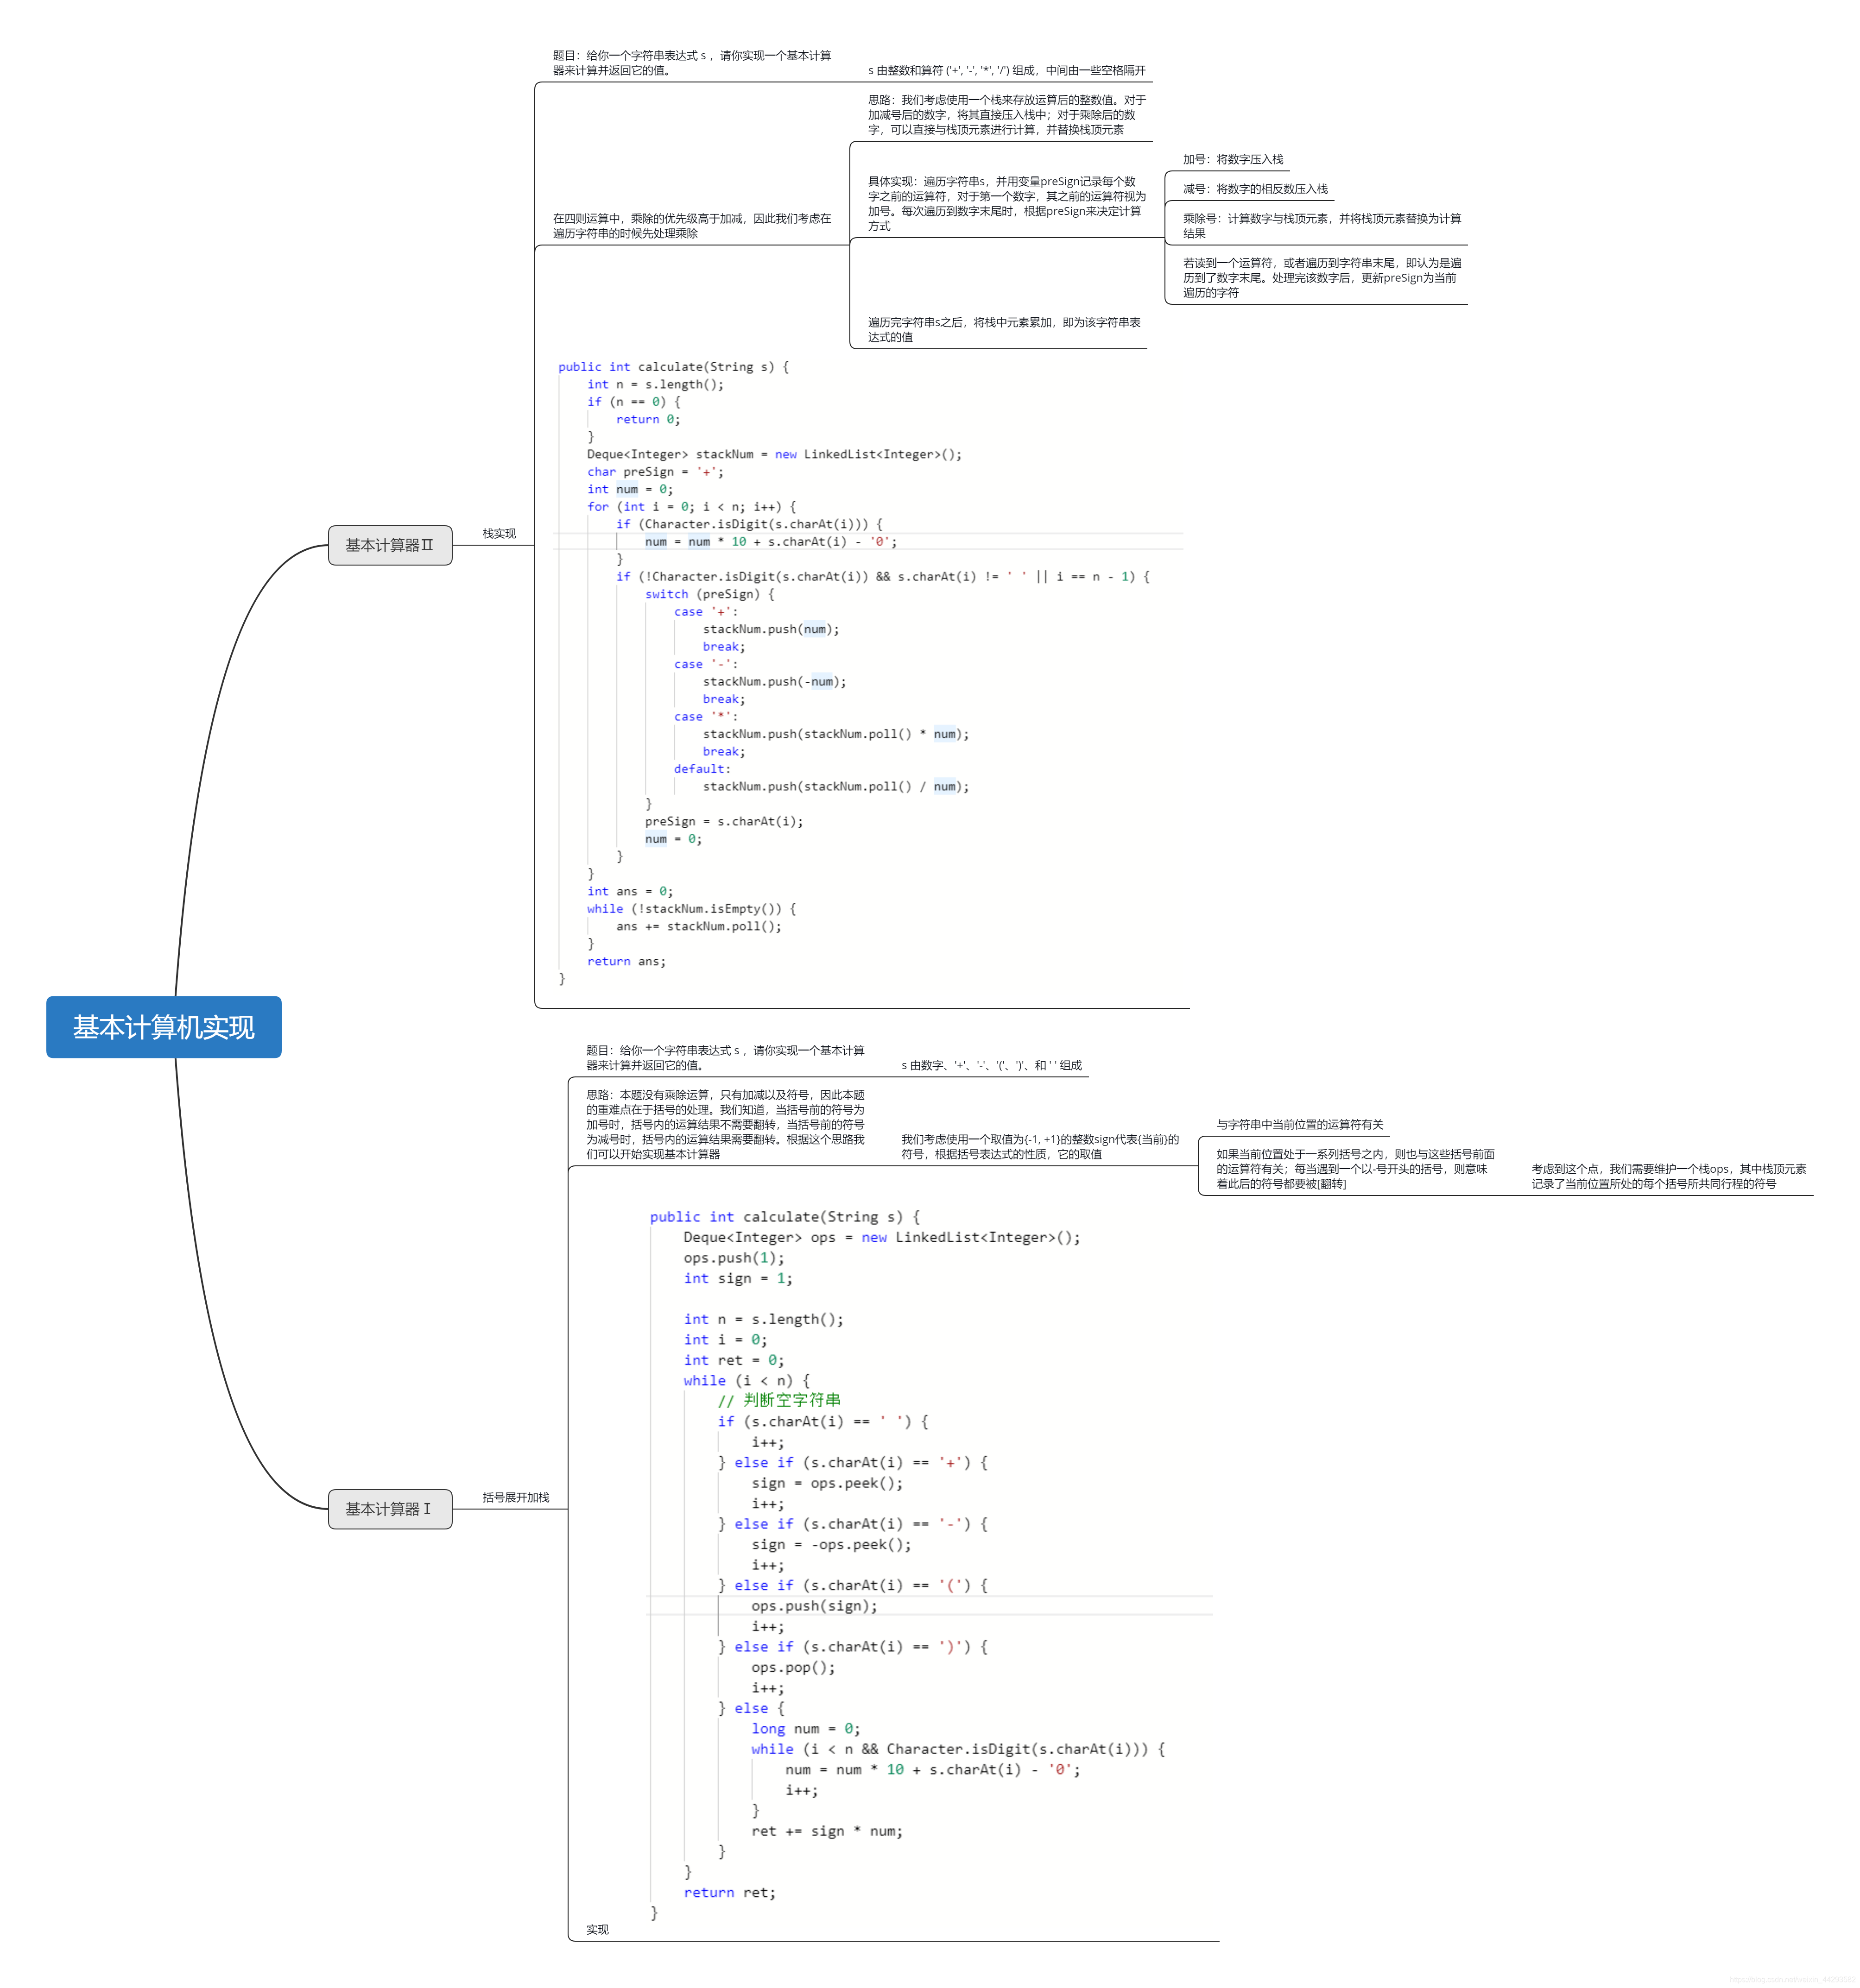Click code line 'ops.push(sign);'
The height and width of the screenshot is (1988, 1860).
click(x=815, y=1606)
